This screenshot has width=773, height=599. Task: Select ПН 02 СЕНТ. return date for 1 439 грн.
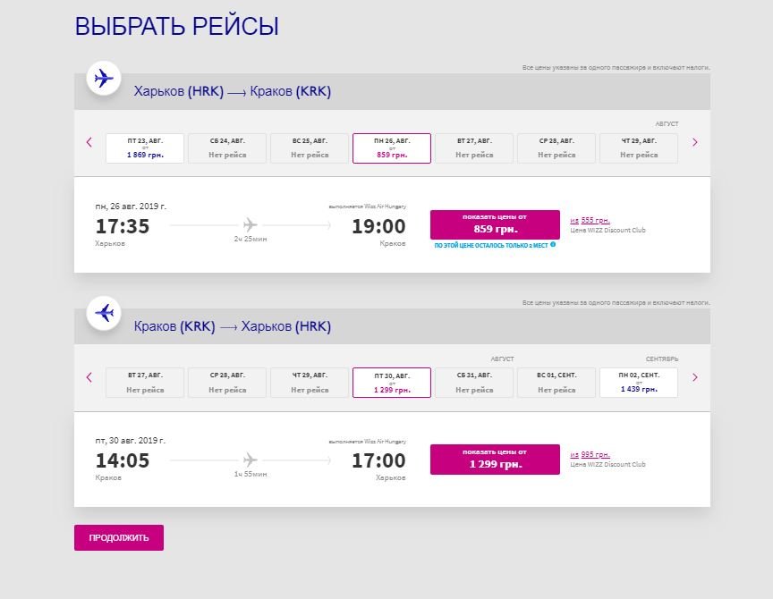coord(639,383)
